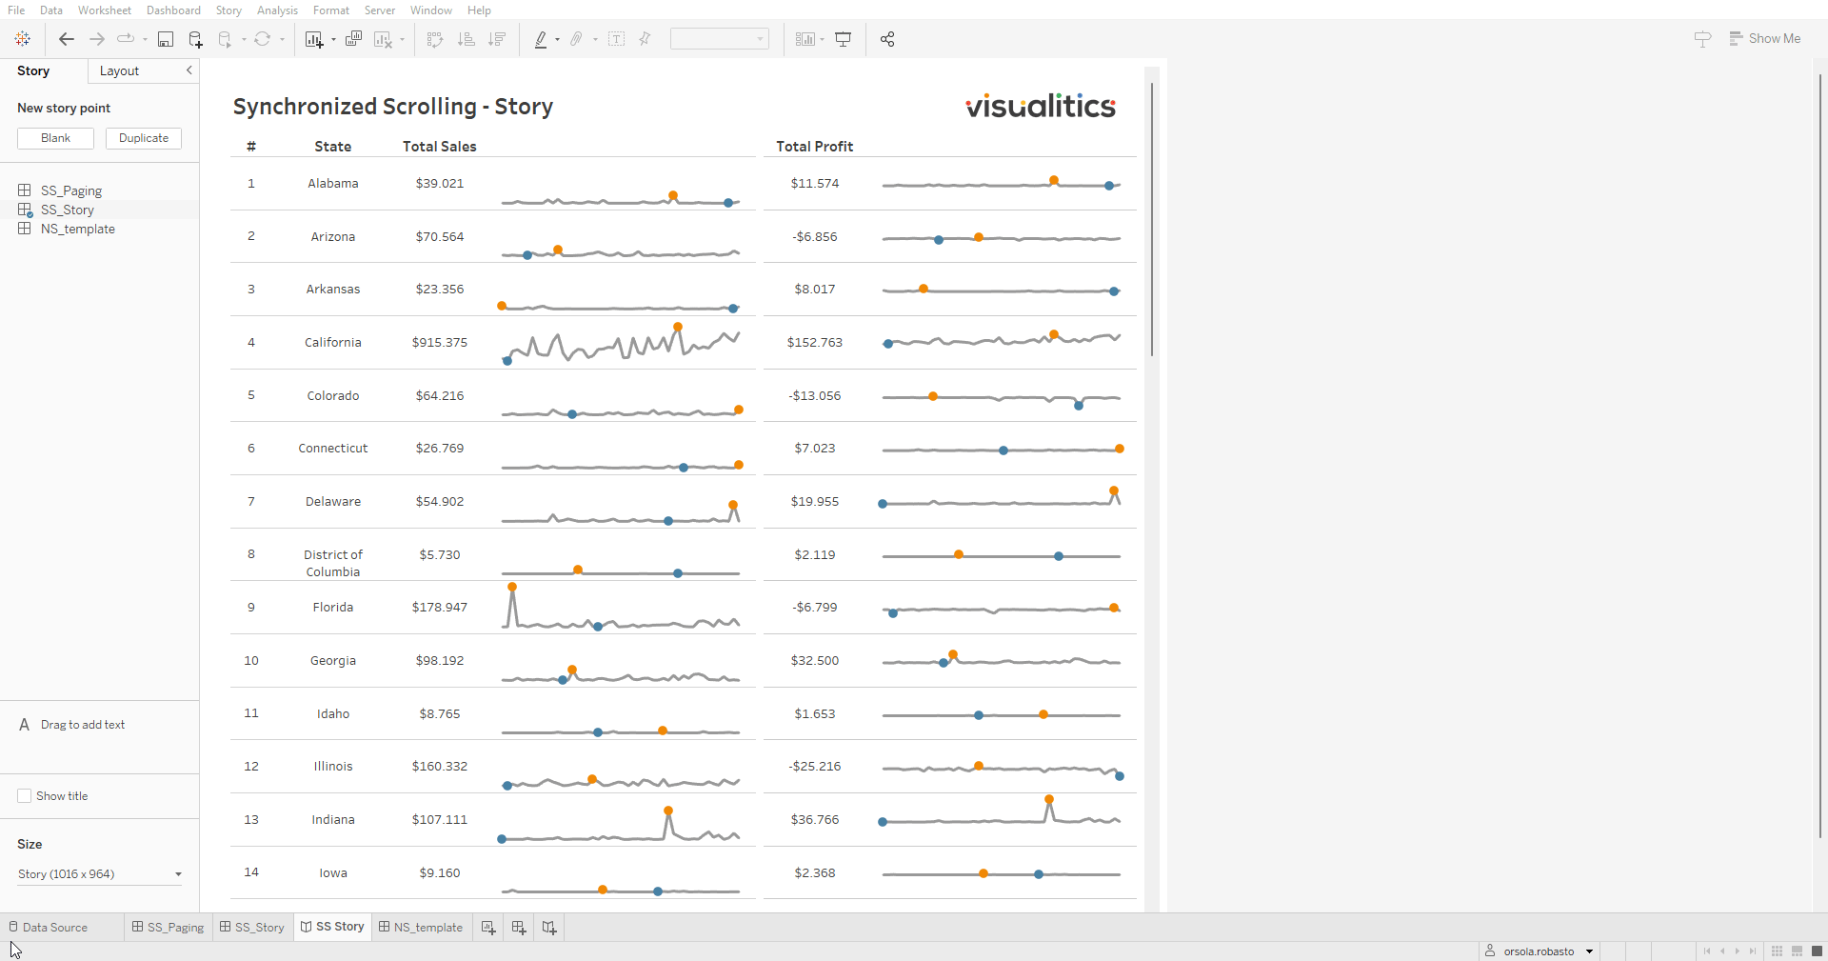
Task: Click the Highlight pen icon
Action: tap(541, 39)
